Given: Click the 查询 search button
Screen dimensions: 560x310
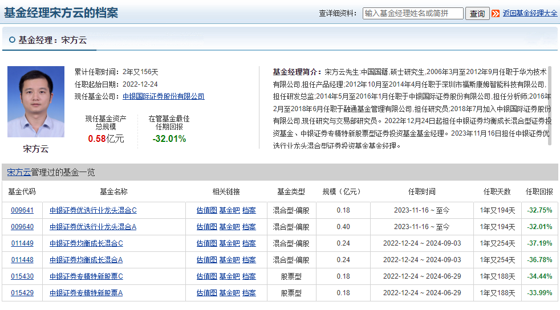Looking at the screenshot, I should [477, 14].
